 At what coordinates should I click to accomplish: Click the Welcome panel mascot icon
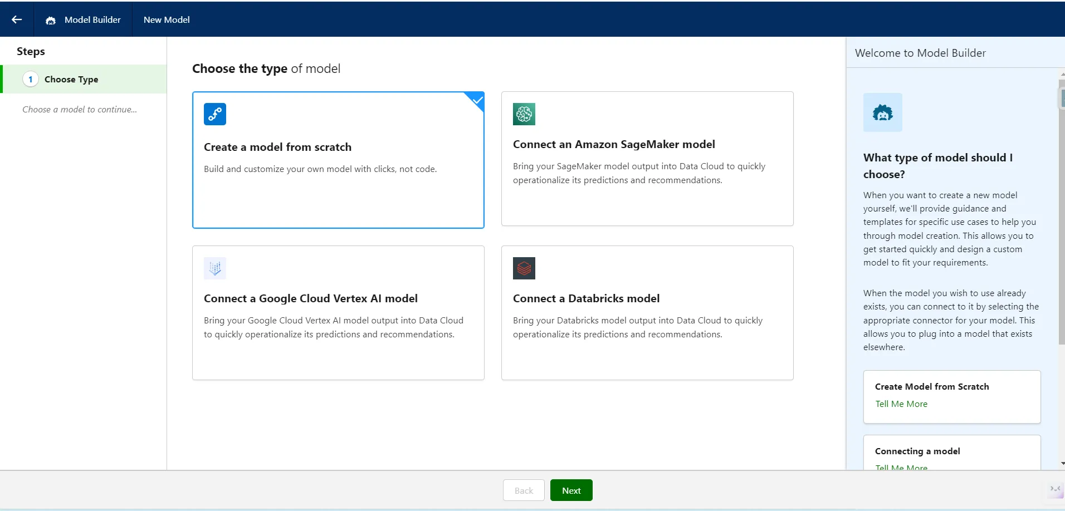tap(882, 112)
